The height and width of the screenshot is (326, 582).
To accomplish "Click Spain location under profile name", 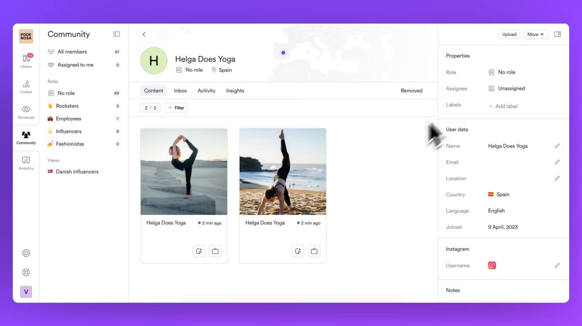I will (x=221, y=70).
